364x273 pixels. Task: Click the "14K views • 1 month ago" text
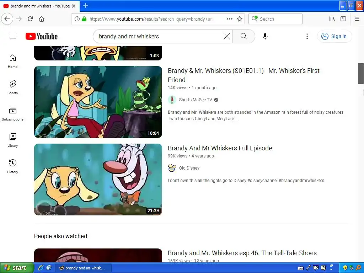coord(192,88)
